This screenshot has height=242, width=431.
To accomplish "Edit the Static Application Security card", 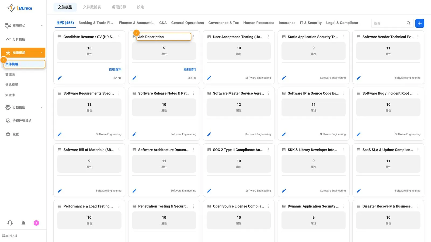I will 284,78.
